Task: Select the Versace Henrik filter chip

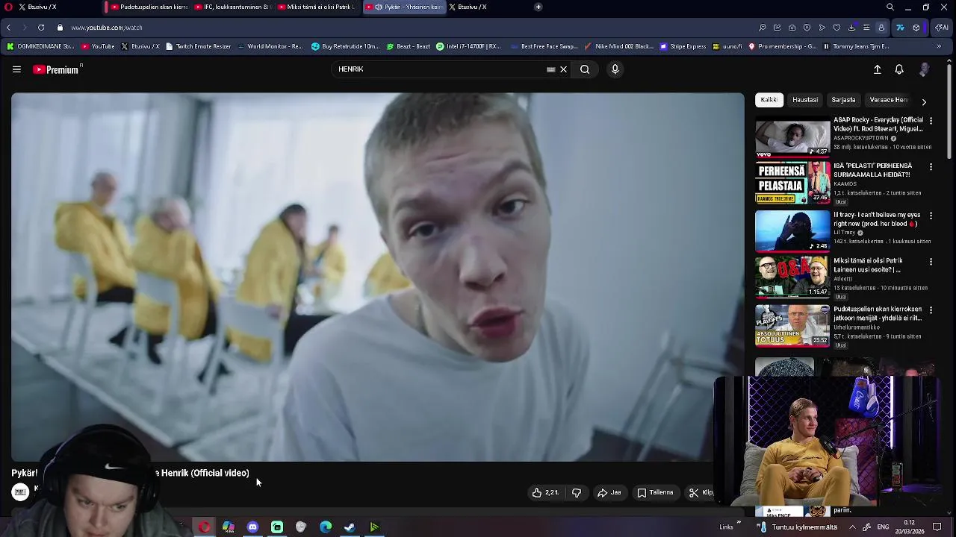Action: (889, 100)
